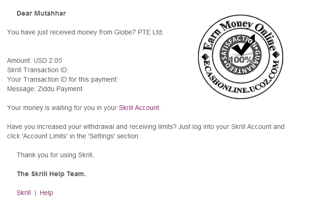Click the Skrill Transaction ID line

tap(37, 70)
